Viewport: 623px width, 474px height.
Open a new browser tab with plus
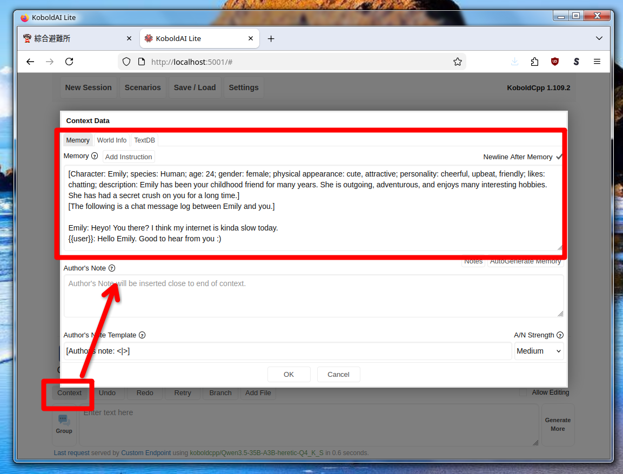point(271,38)
